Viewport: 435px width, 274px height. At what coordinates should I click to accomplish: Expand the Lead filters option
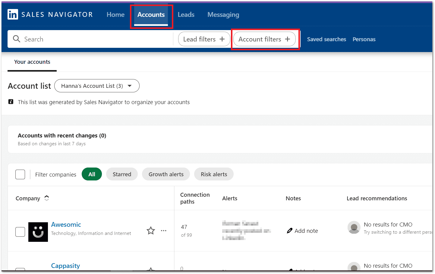click(x=204, y=39)
